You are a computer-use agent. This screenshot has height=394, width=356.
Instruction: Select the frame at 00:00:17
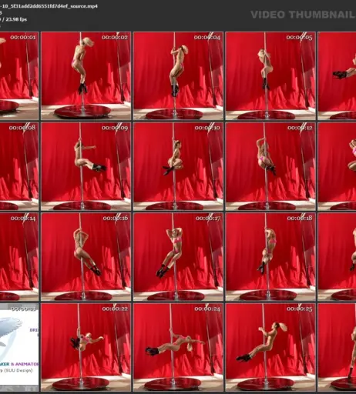[x=178, y=257]
